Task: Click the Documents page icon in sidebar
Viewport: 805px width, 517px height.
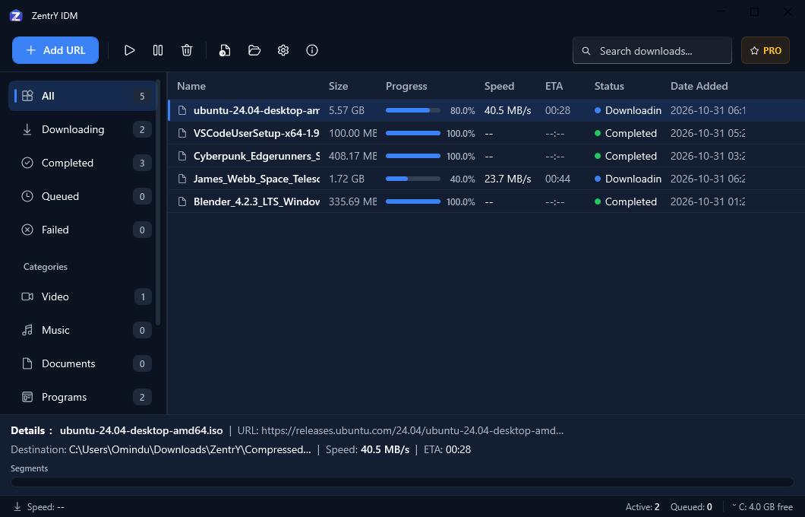Action: coord(27,363)
